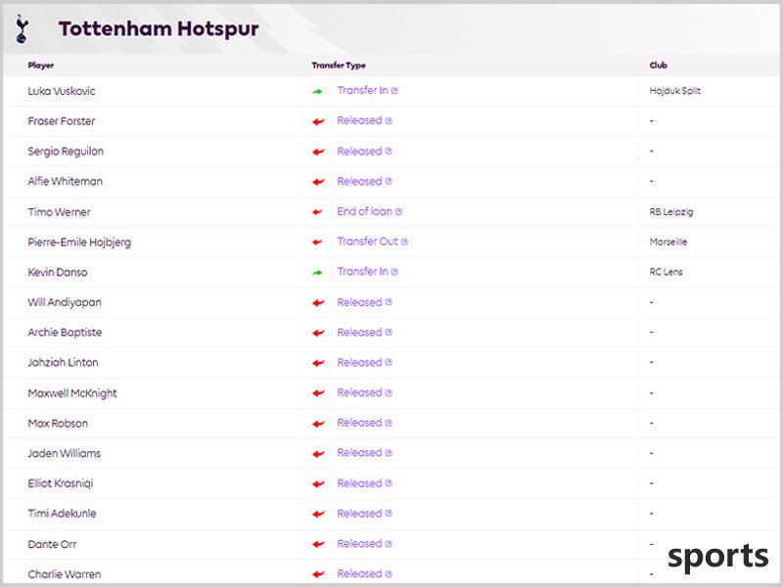Open Released link for Alfie Whiteman
Viewport: 783px width, 587px height.
(x=359, y=181)
